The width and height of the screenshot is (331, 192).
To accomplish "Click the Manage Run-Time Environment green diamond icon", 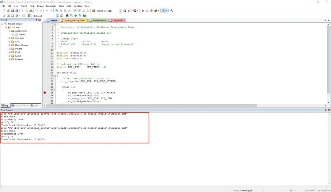I will [76, 16].
